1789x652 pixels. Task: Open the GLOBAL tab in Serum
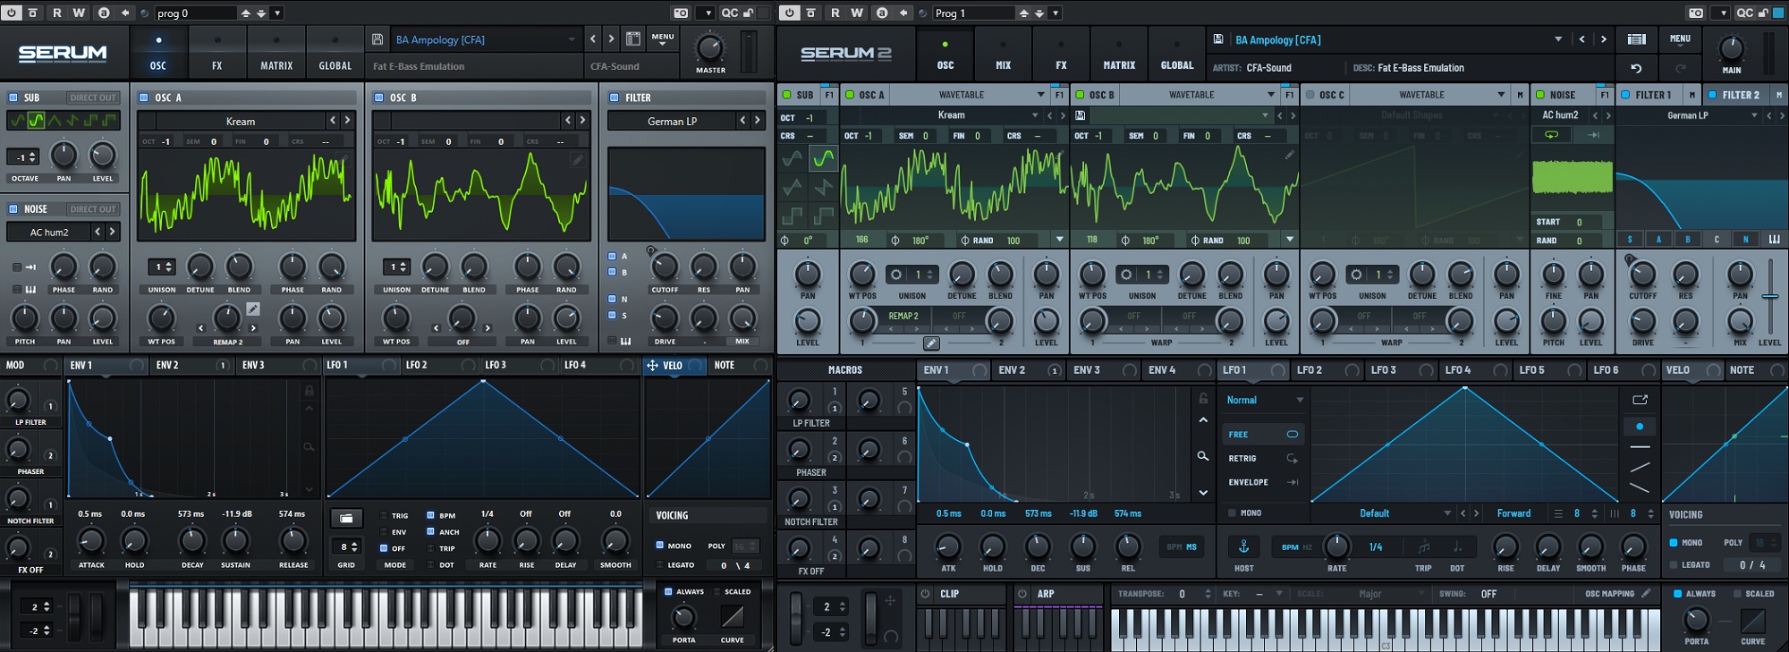[335, 53]
